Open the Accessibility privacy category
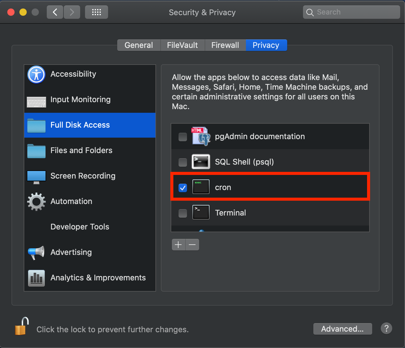 90,74
